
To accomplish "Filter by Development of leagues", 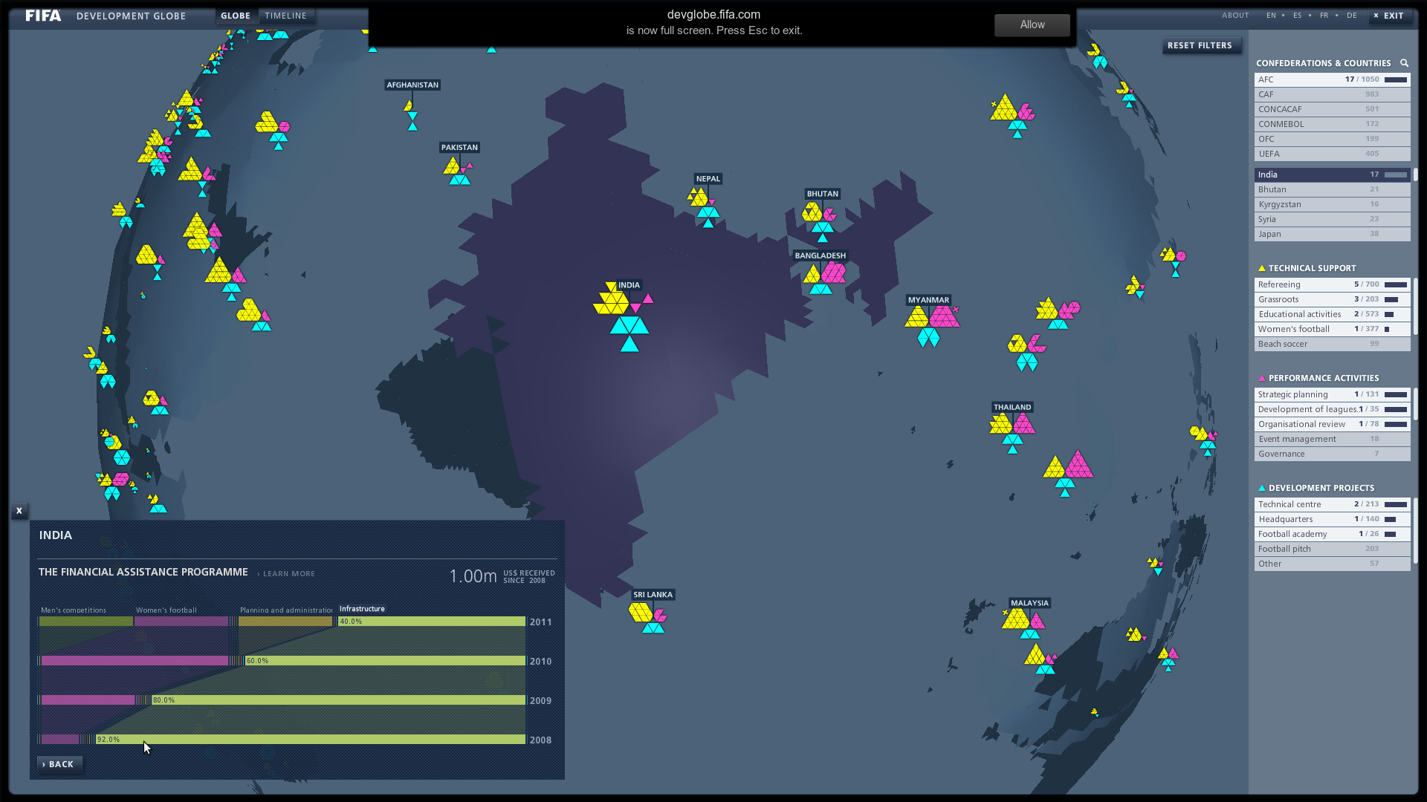I will 1332,409.
